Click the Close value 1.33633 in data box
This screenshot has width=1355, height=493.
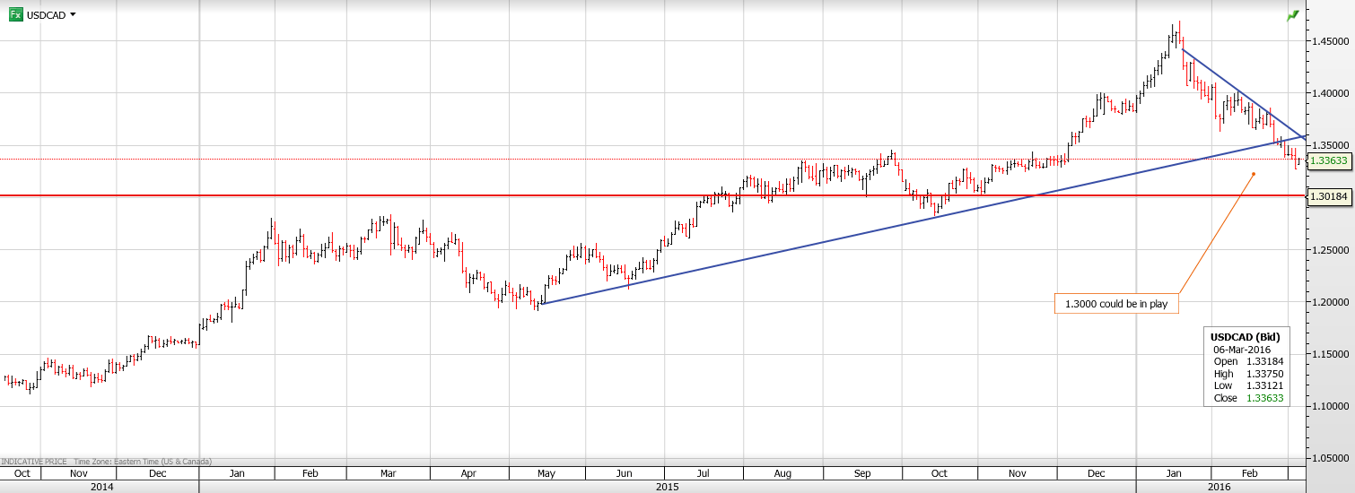(1264, 398)
